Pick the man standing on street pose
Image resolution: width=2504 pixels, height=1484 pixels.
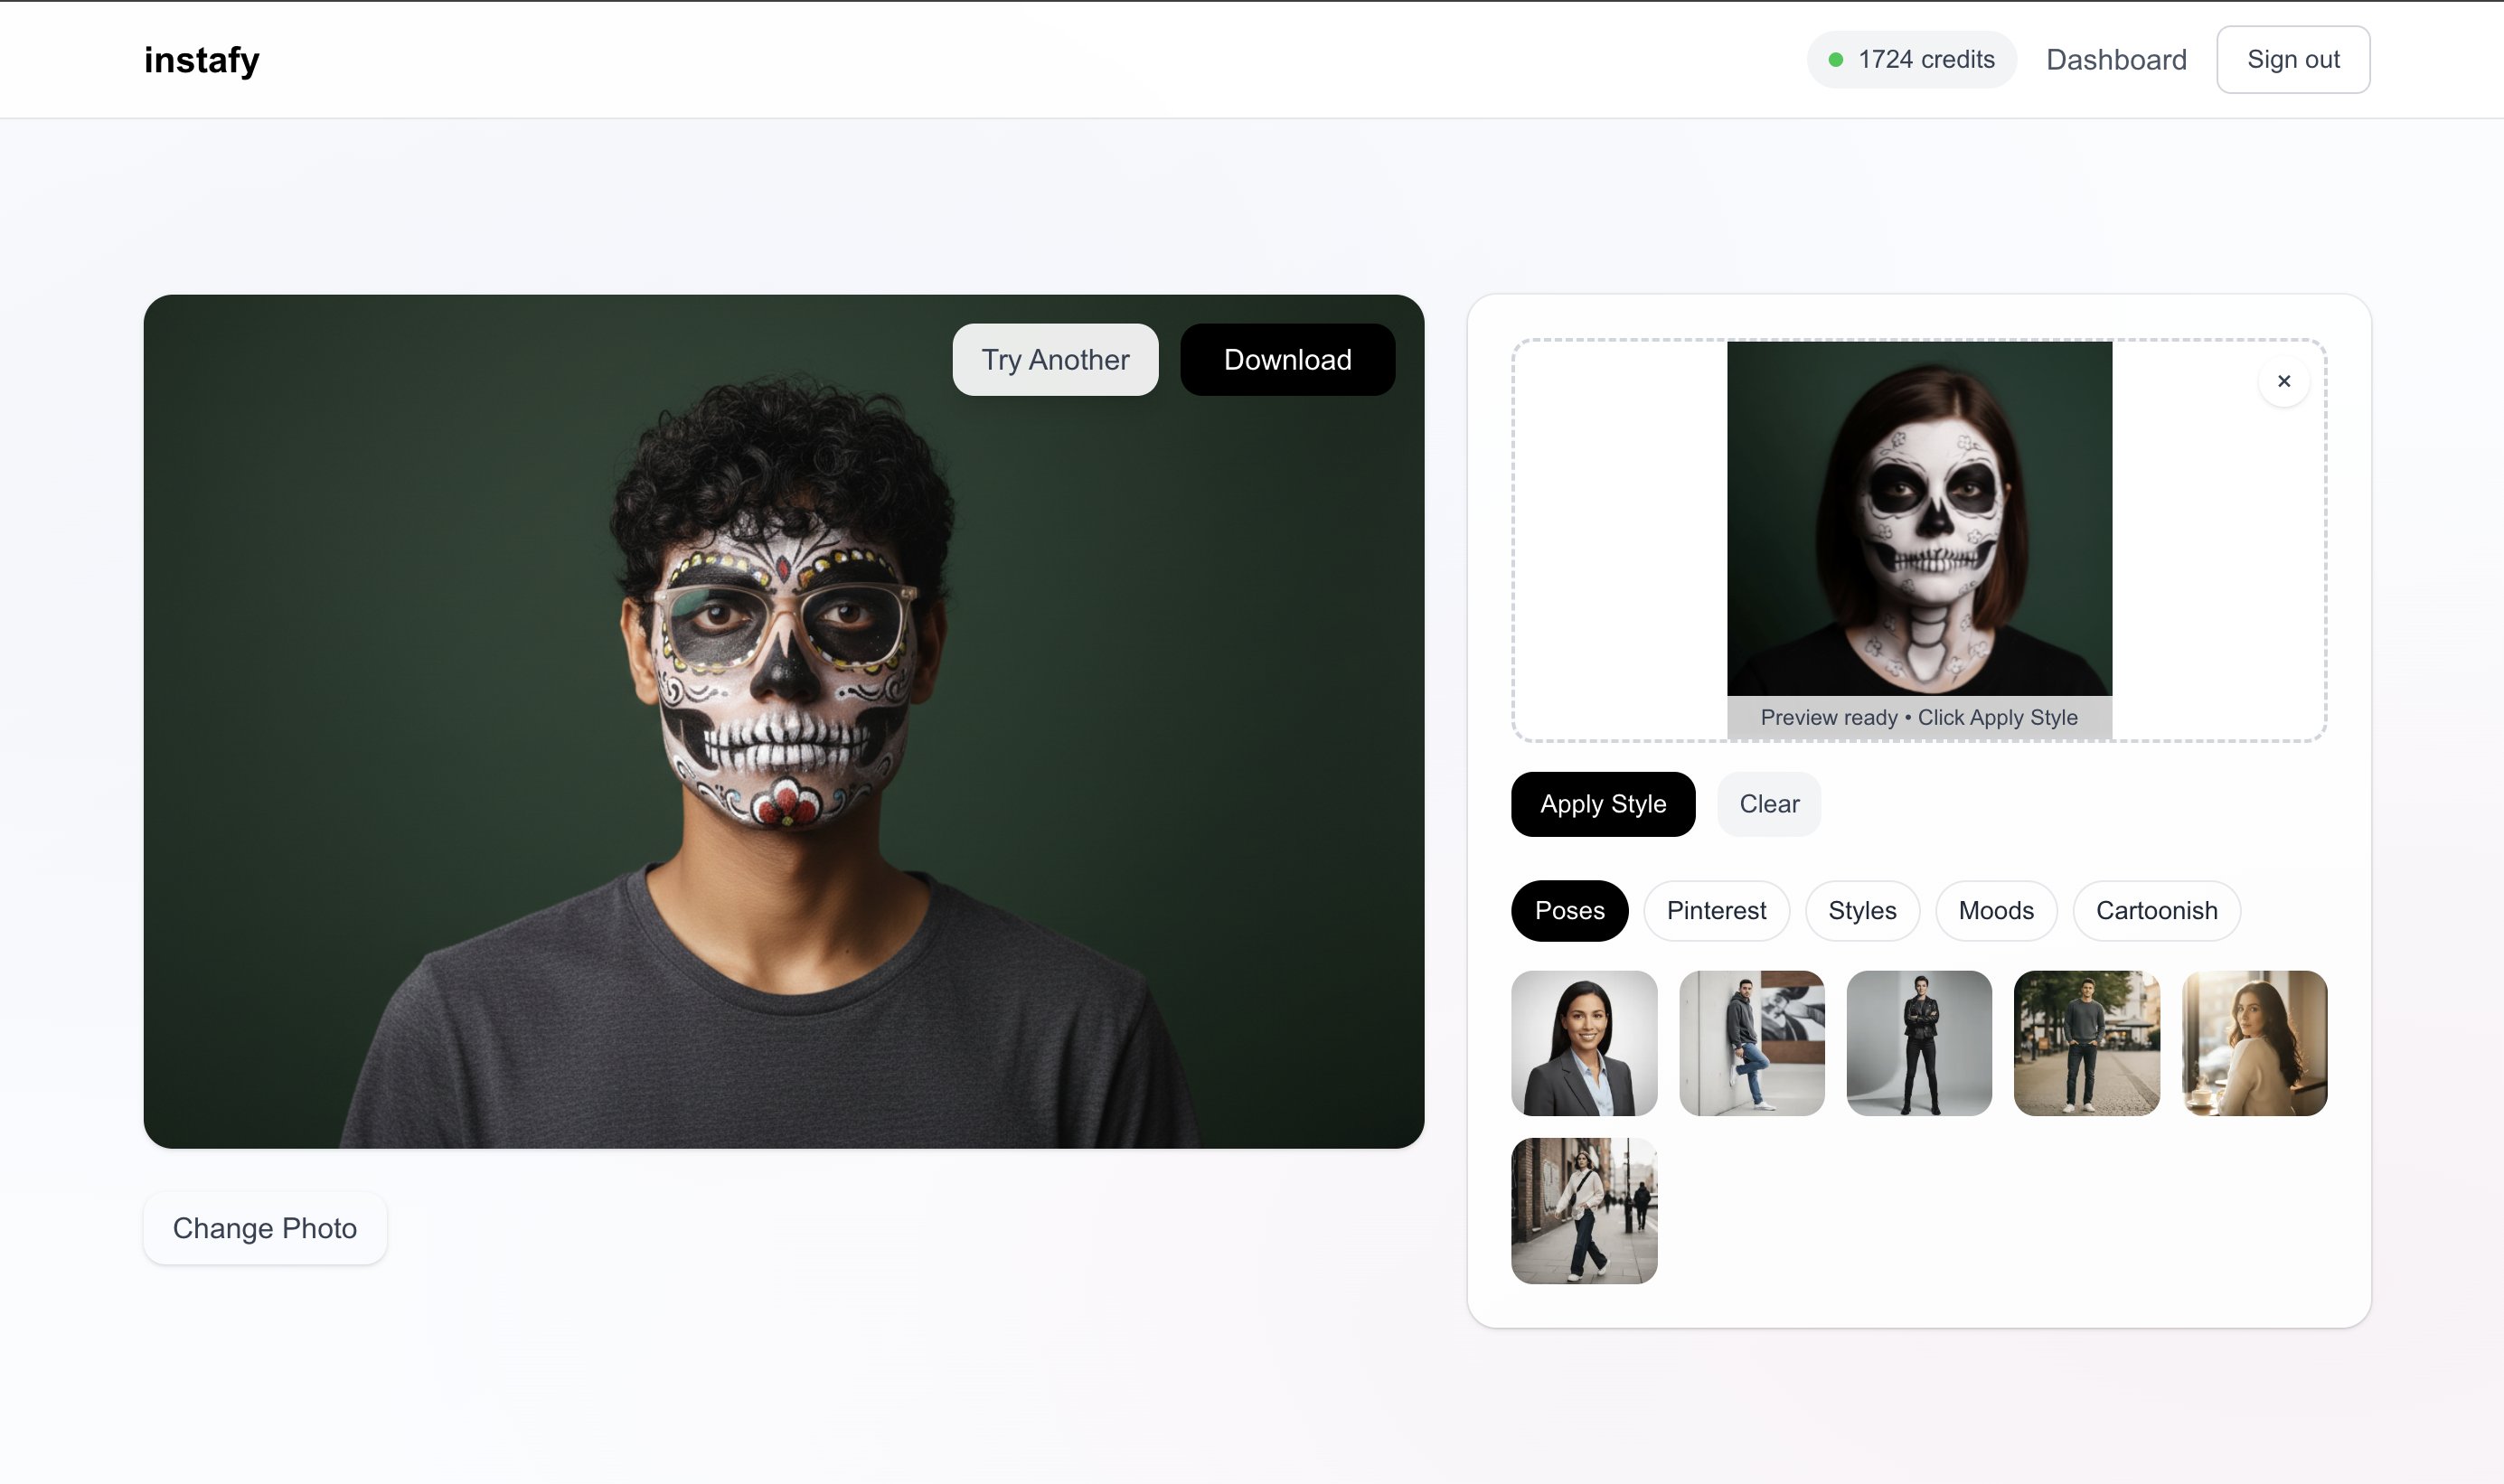coord(2086,1043)
